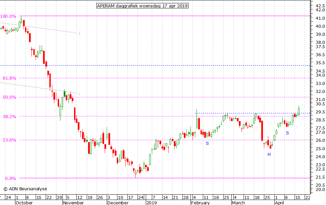The height and width of the screenshot is (205, 326).
Task: Click the date label 7 after 2019 start
Action: 153,197
